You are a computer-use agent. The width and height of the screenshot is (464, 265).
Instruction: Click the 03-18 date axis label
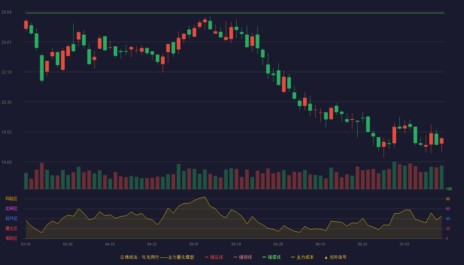point(26,244)
